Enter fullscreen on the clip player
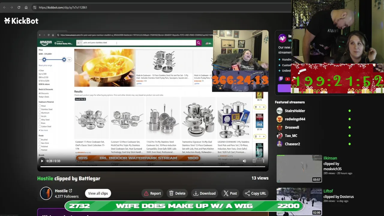Viewport: 384px width, 216px height. [x=254, y=161]
